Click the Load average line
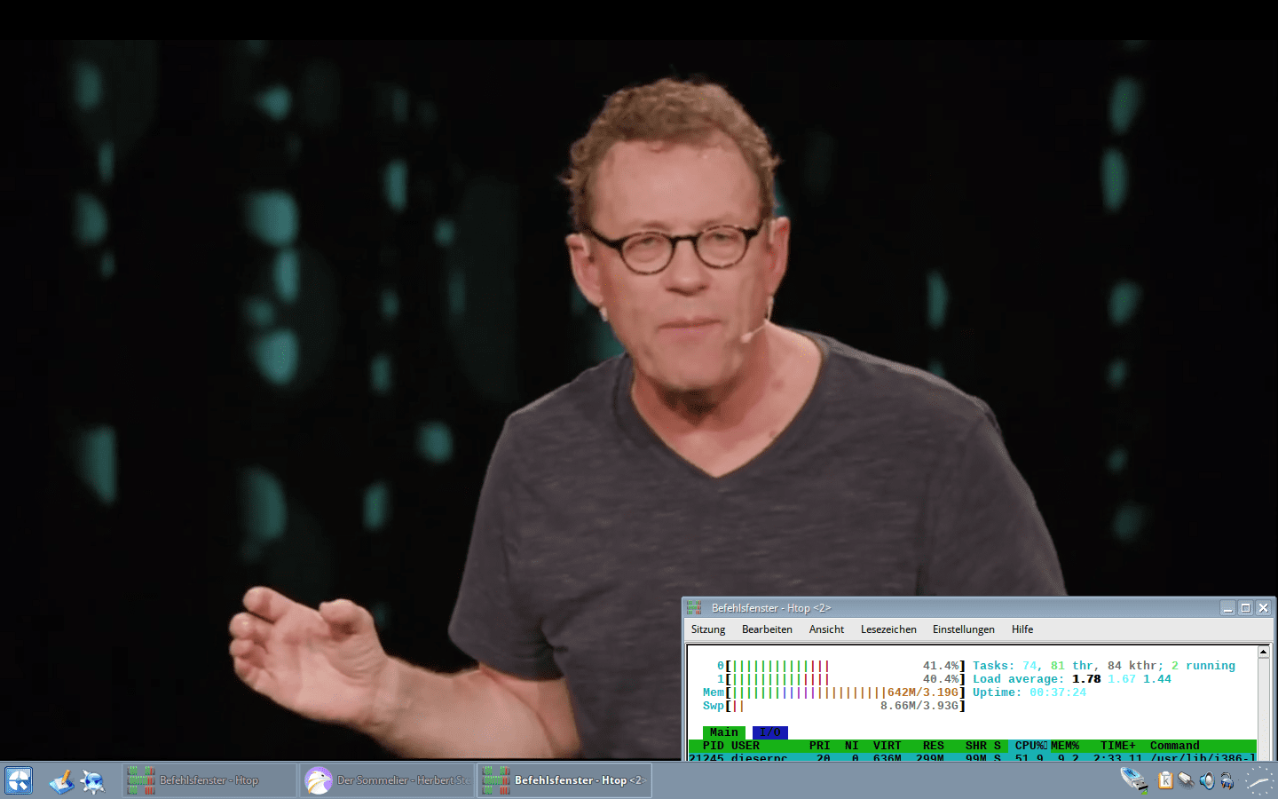Viewport: 1278px width, 799px height. click(x=1072, y=679)
